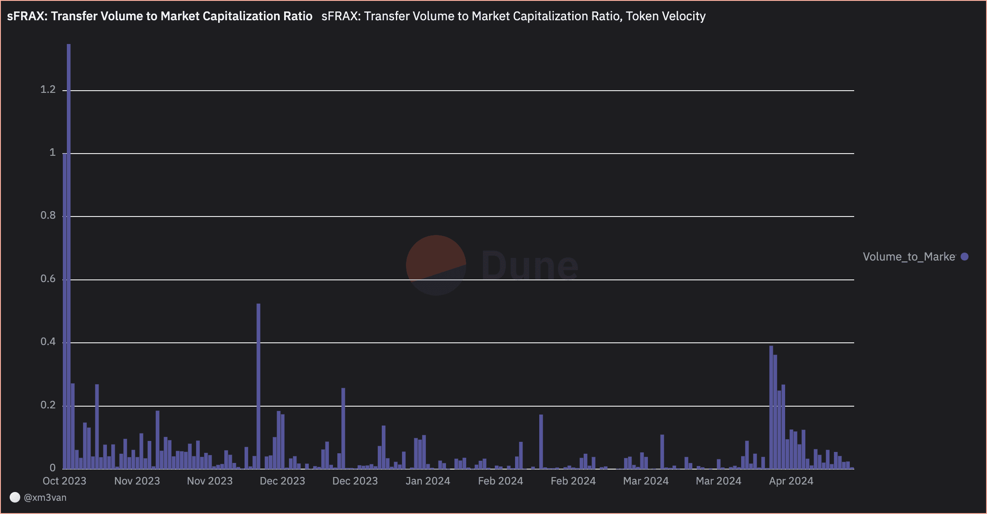Click the 0.6 y-axis tick label
987x514 pixels.
coord(48,279)
